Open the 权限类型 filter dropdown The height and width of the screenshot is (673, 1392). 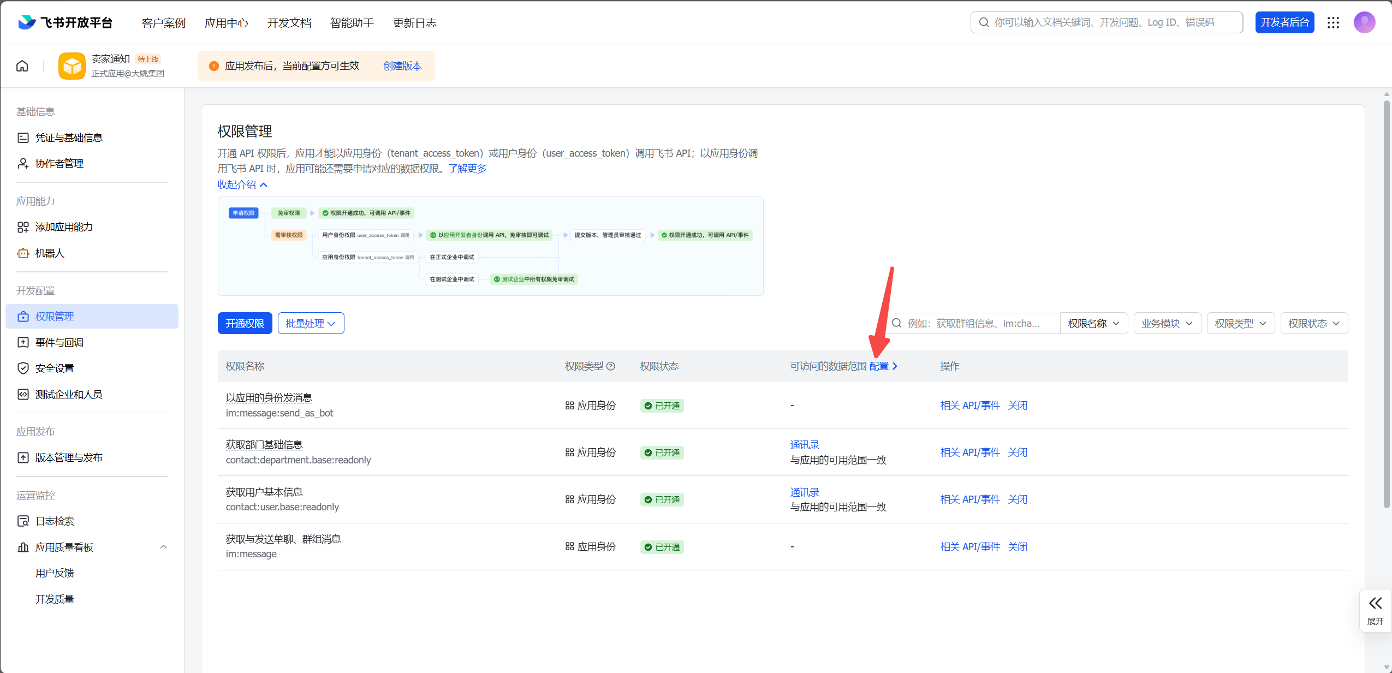pos(1240,324)
